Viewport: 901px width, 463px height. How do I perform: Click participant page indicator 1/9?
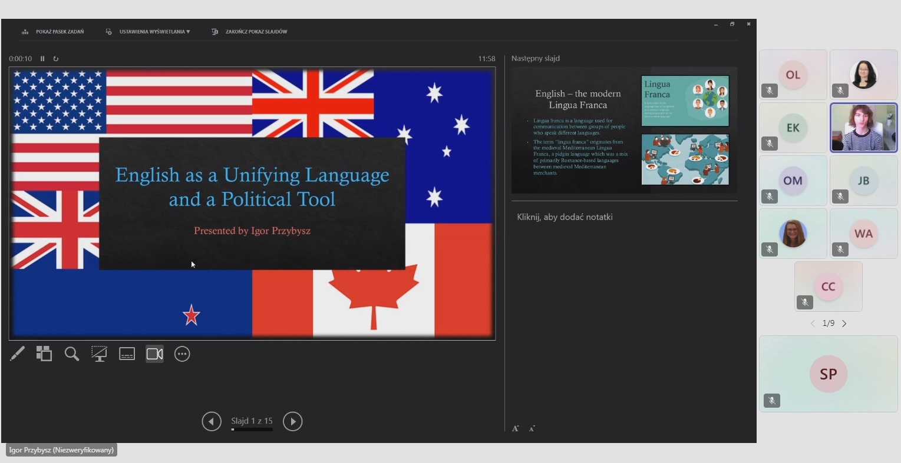pyautogui.click(x=829, y=324)
